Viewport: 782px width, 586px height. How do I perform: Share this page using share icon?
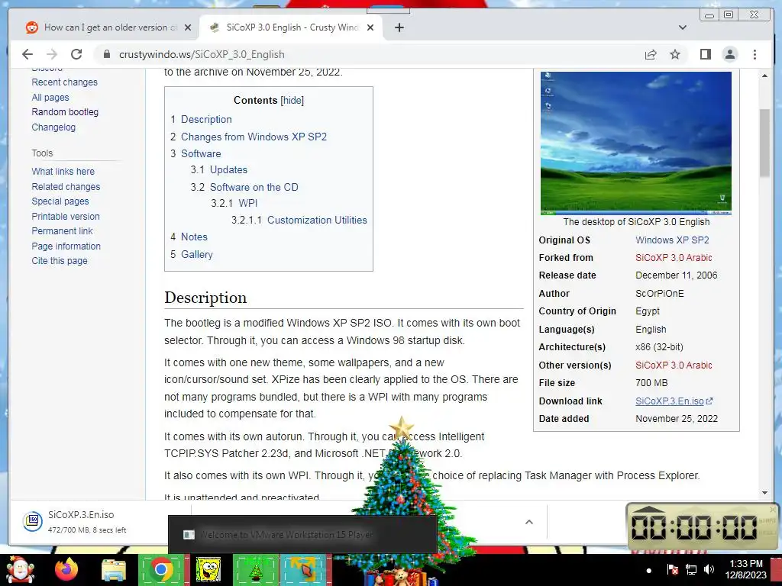651,54
